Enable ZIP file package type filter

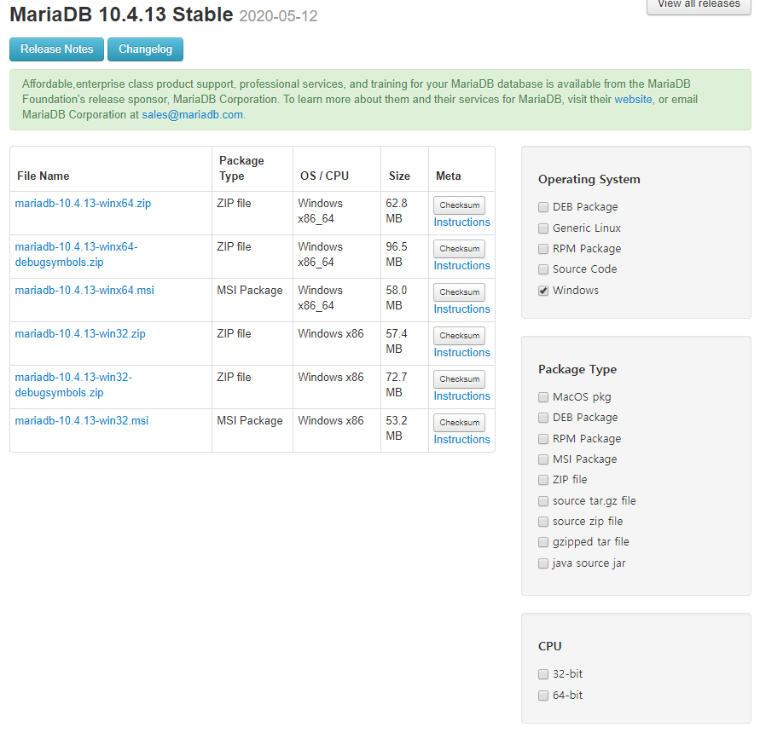[x=543, y=480]
